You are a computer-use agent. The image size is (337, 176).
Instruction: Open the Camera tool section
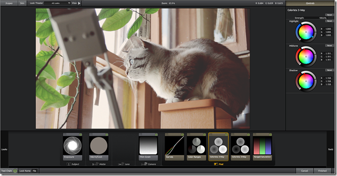pyautogui.click(x=149, y=164)
